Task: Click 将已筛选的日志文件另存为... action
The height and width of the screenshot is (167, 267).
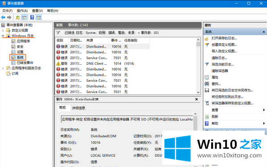Action: [x=232, y=90]
